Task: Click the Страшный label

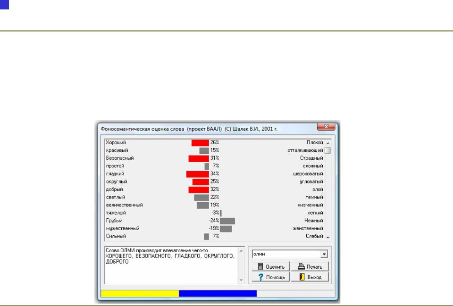Action: [x=311, y=158]
